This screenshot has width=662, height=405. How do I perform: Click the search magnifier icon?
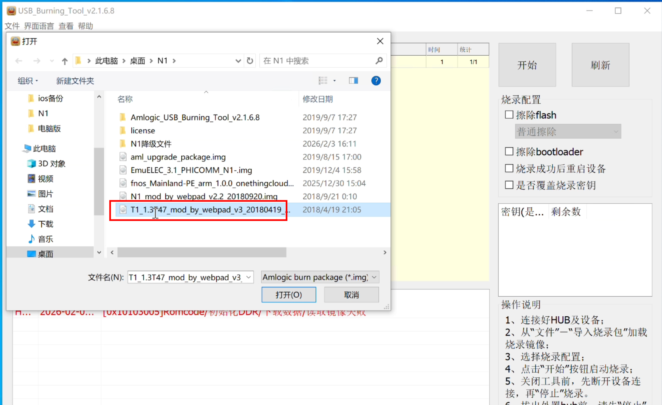point(379,61)
